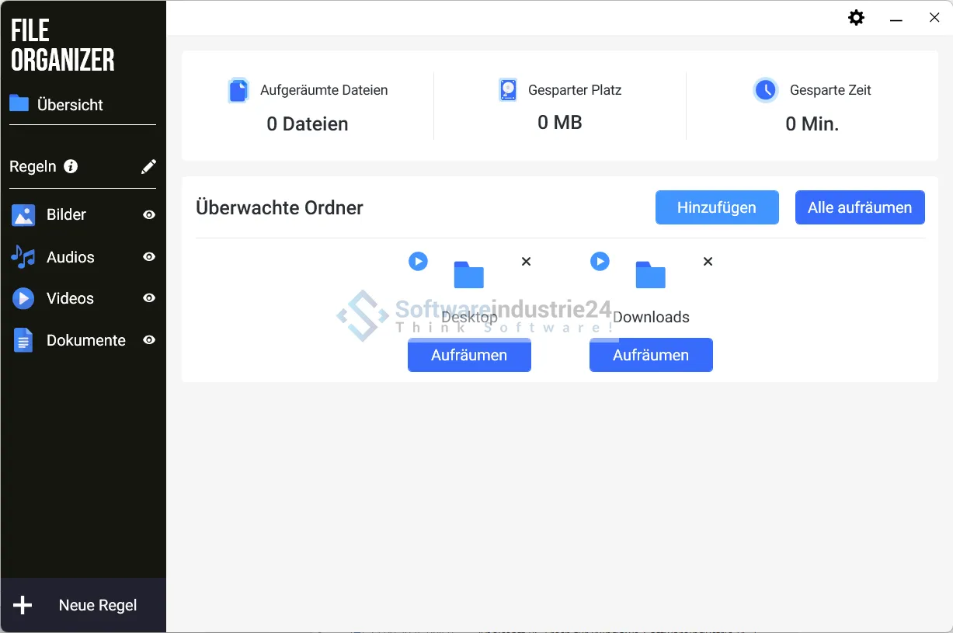This screenshot has width=953, height=633.
Task: Select the Bilder rule in sidebar
Action: point(66,215)
